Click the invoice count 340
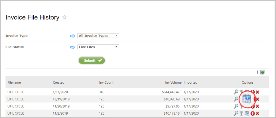Image resolution: width=276 pixels, height=118 pixels. click(x=102, y=92)
